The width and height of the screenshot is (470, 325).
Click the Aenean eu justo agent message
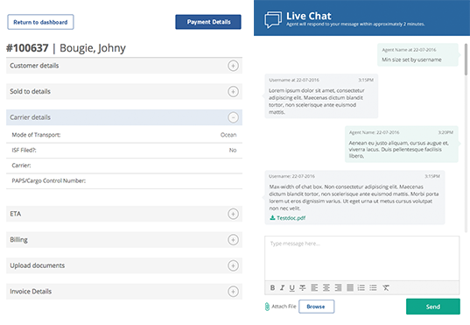click(402, 144)
